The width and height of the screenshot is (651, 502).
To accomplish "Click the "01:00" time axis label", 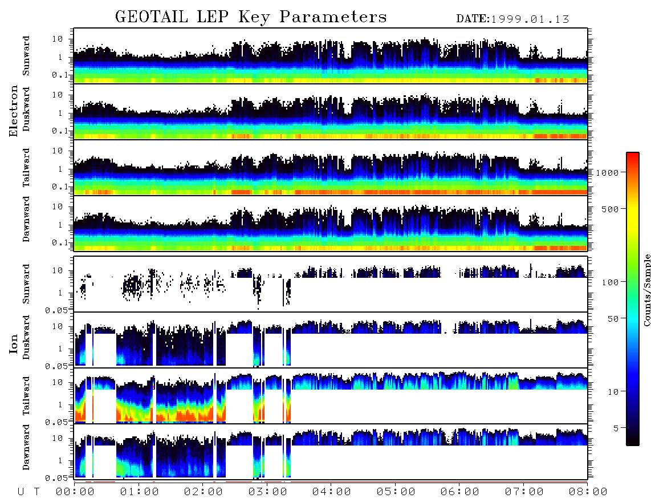I will pyautogui.click(x=140, y=492).
